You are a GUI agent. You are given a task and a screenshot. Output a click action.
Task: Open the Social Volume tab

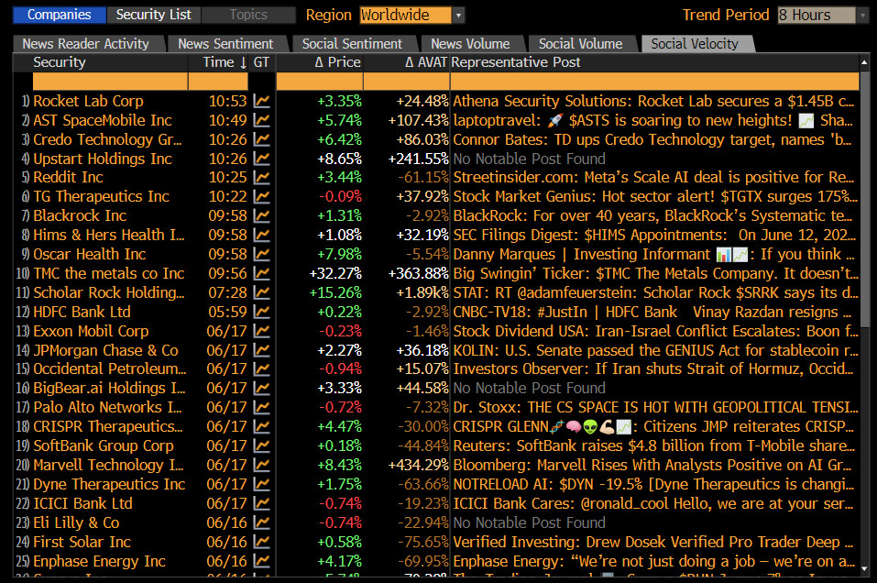coord(581,44)
